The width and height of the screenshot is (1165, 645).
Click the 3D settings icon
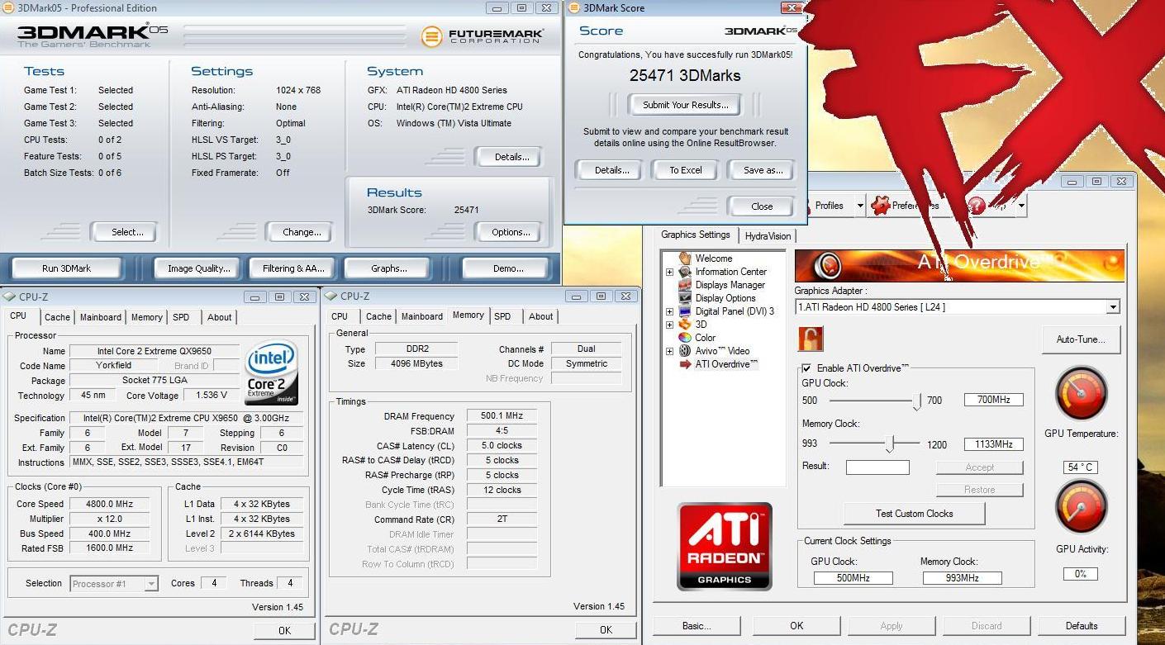tap(685, 324)
